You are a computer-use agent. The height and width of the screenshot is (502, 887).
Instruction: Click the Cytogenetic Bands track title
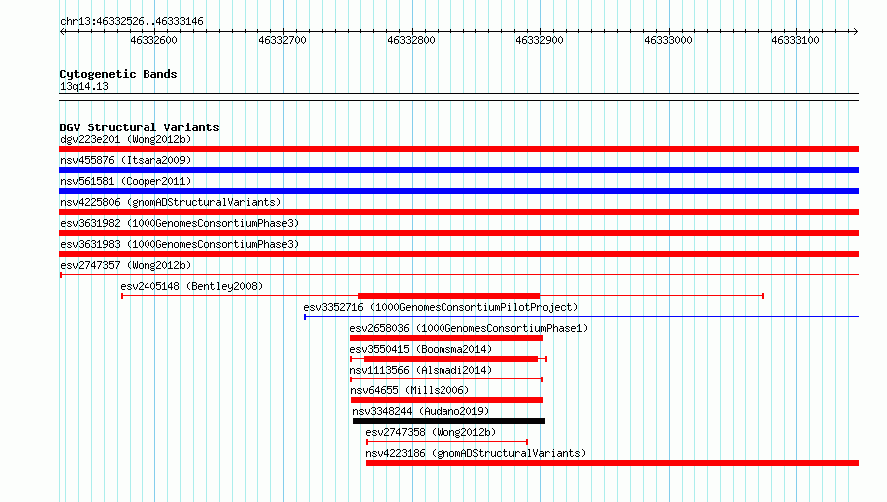tap(119, 74)
